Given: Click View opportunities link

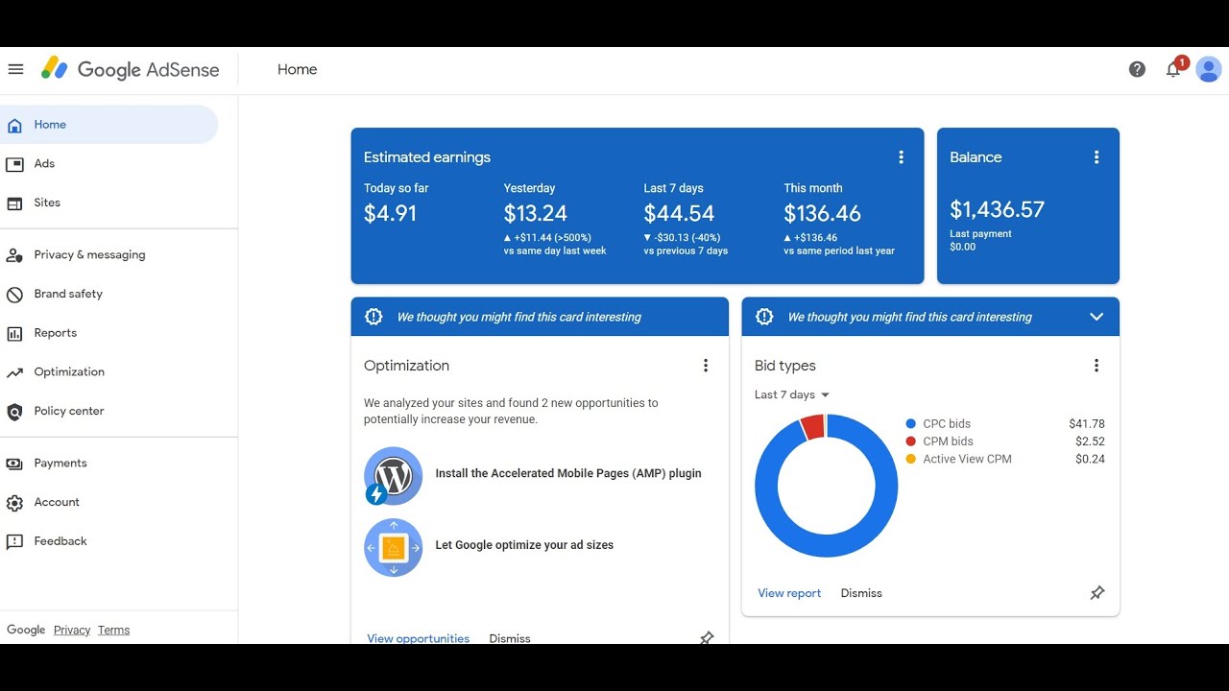Looking at the screenshot, I should coord(419,638).
